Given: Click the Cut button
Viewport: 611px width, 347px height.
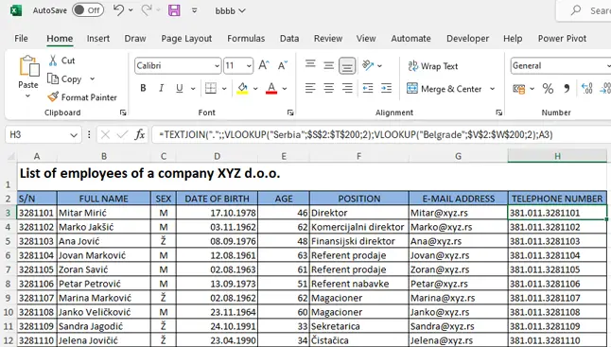Looking at the screenshot, I should (x=62, y=61).
